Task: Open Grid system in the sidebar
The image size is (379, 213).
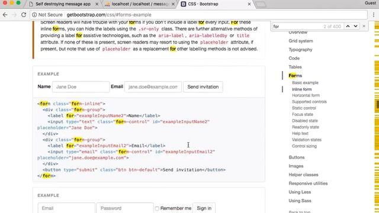Action: 301,41
